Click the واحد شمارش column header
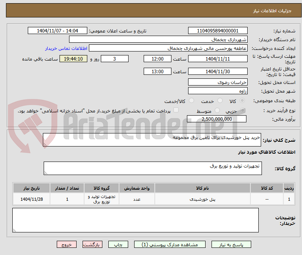The image size is (302, 255). [137, 188]
